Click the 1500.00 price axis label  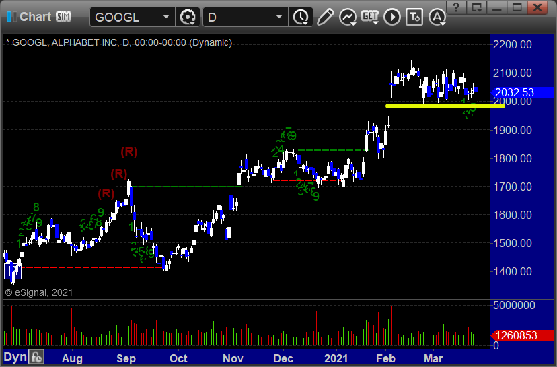pyautogui.click(x=512, y=244)
